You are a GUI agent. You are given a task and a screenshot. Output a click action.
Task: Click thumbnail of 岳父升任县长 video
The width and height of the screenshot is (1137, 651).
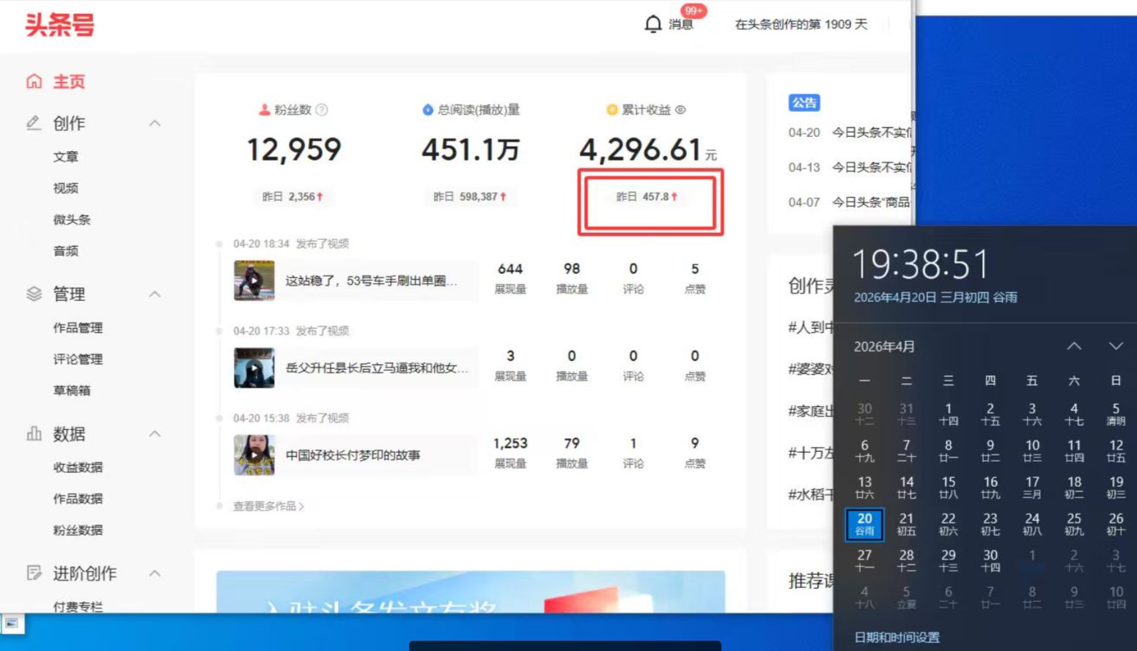point(254,368)
